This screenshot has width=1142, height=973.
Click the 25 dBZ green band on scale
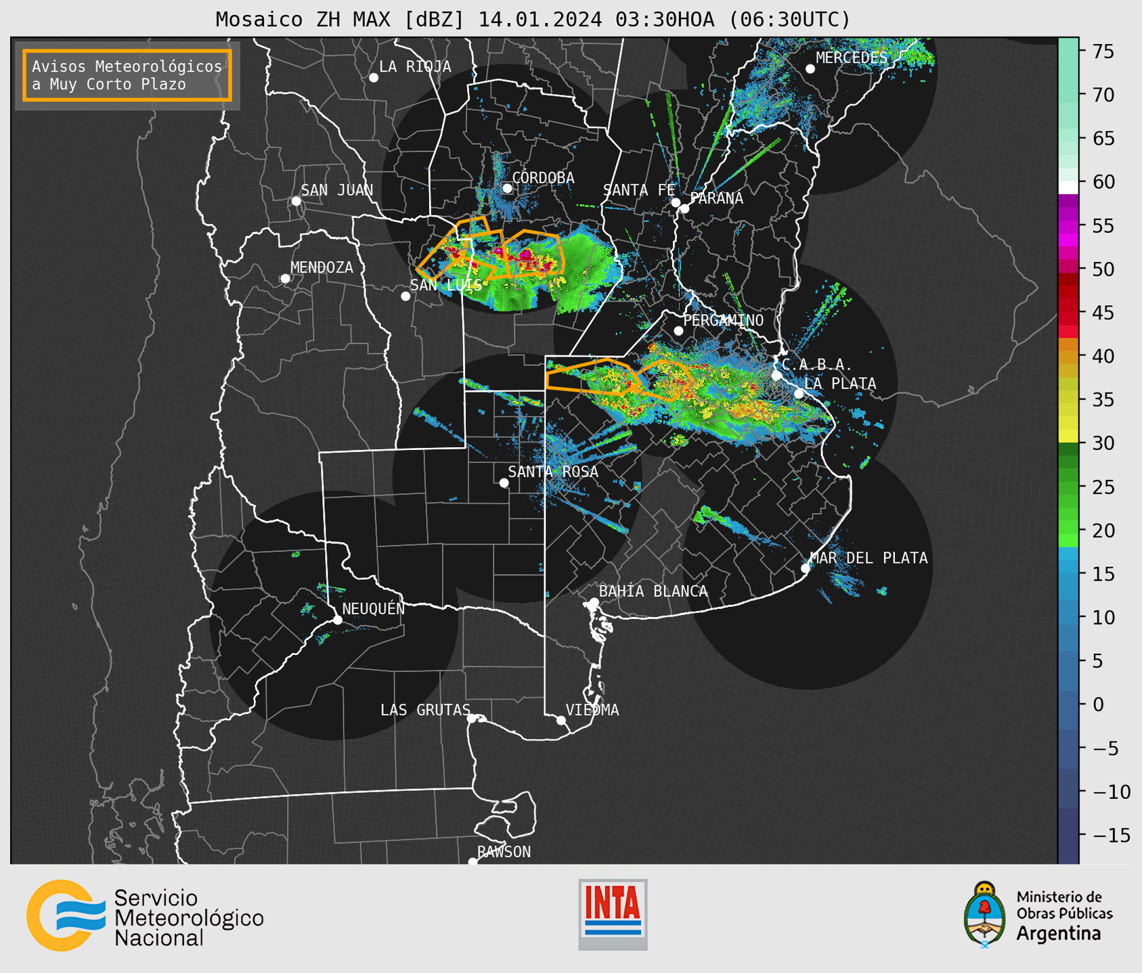click(x=1068, y=486)
